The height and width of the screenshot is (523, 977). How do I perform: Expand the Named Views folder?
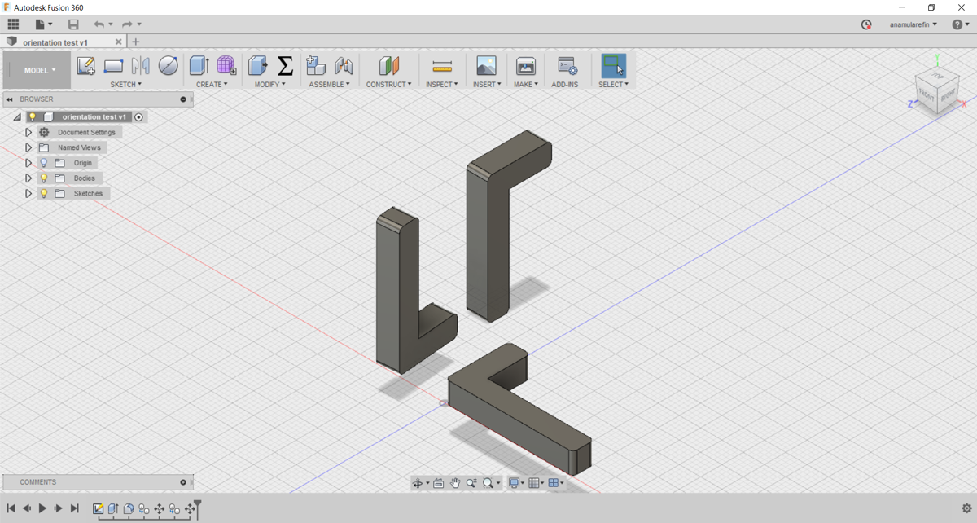(28, 148)
